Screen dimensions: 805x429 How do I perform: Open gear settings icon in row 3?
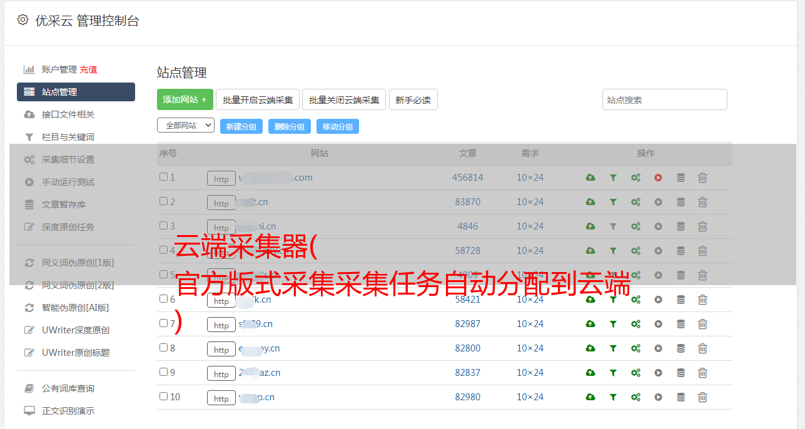pos(635,226)
